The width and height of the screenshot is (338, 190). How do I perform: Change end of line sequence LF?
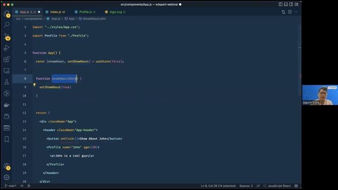(258, 186)
